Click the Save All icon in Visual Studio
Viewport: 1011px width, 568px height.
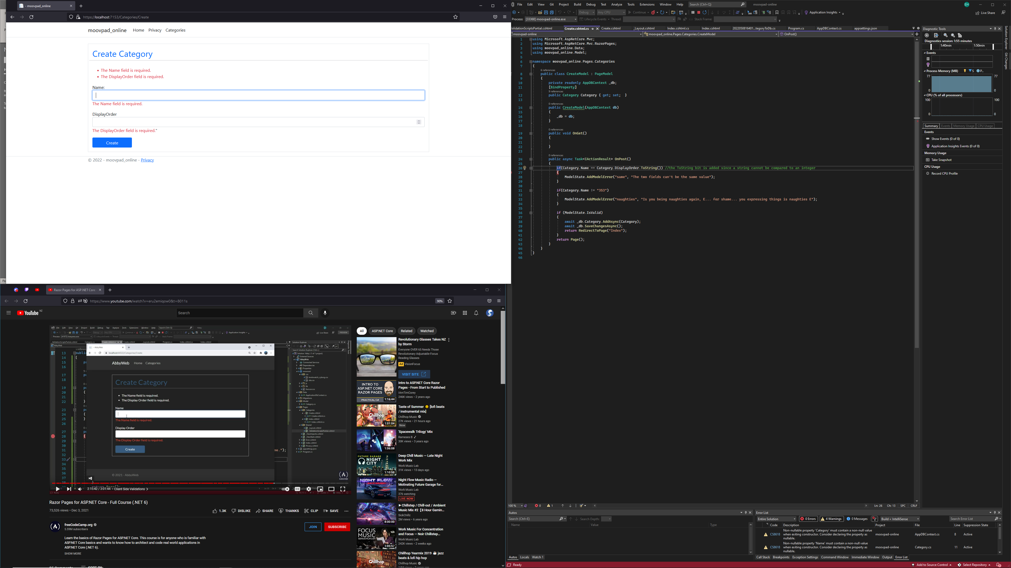(552, 13)
